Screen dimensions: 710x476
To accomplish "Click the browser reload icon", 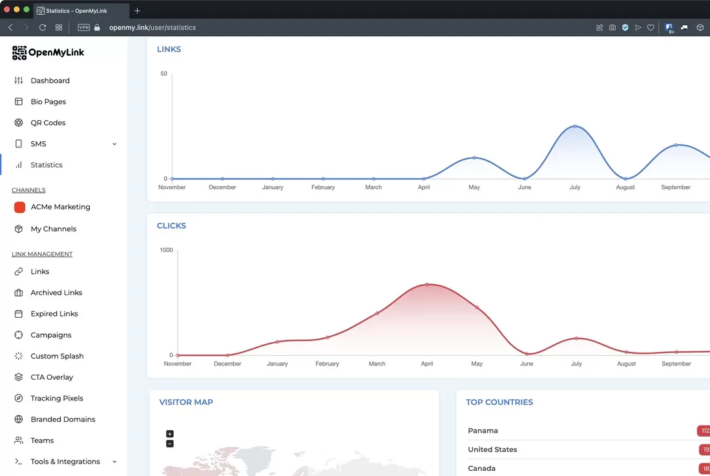I will point(43,28).
